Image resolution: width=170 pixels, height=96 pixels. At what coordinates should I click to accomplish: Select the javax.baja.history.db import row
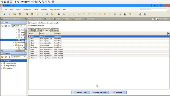pyautogui.click(x=99, y=58)
